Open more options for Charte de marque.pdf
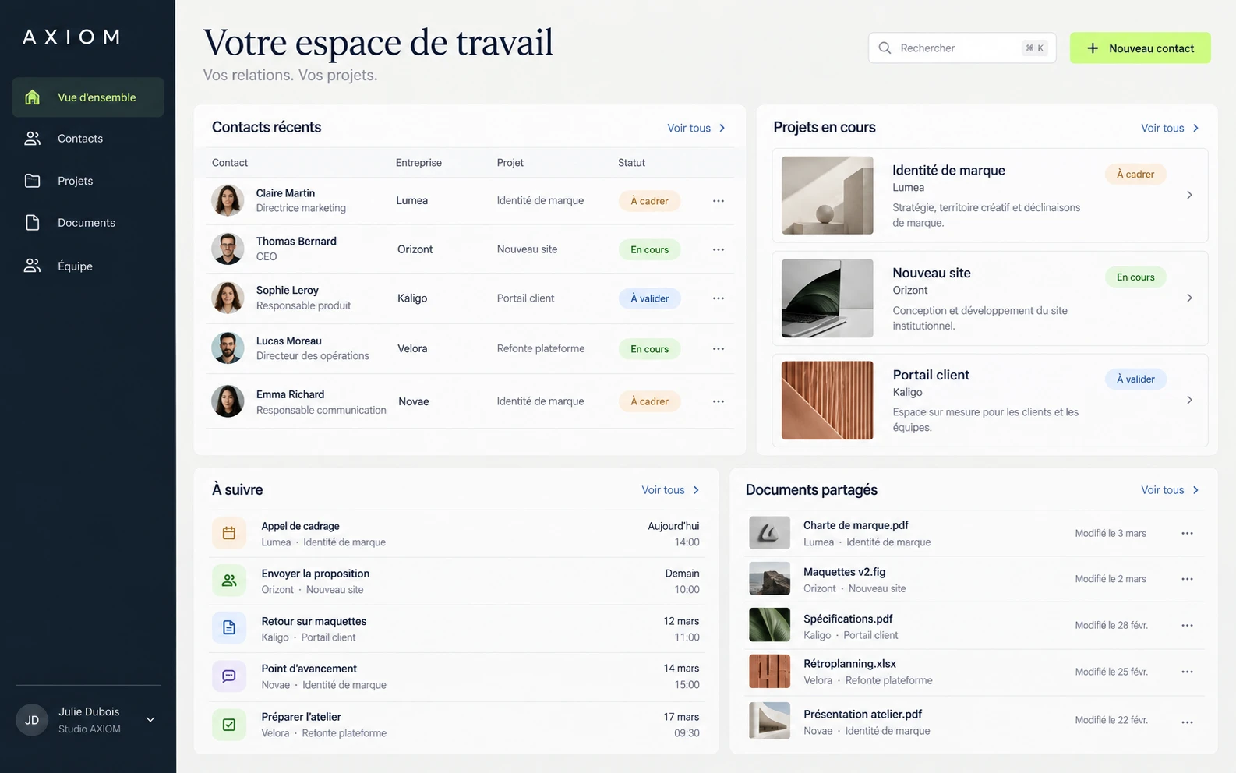The height and width of the screenshot is (773, 1236). (x=1187, y=534)
